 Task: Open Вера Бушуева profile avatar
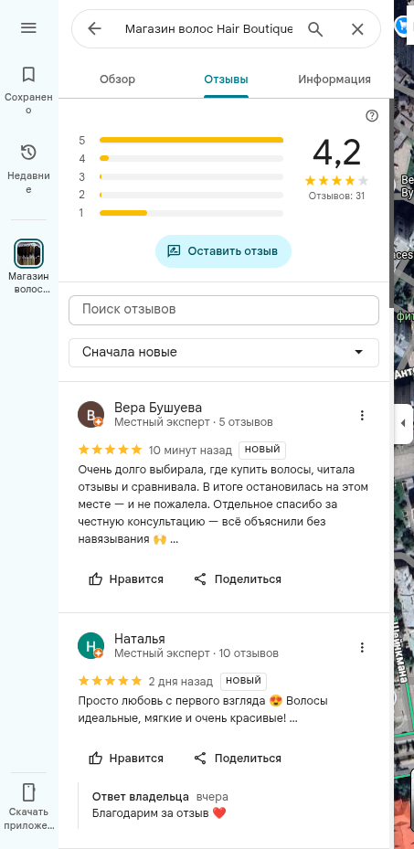90,414
